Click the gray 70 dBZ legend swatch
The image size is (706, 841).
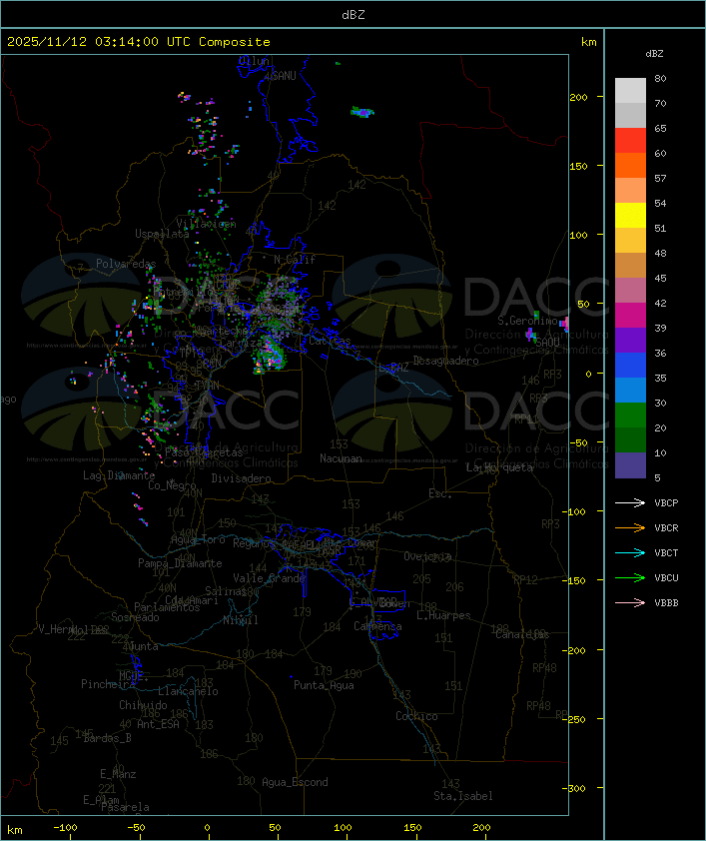coord(630,90)
